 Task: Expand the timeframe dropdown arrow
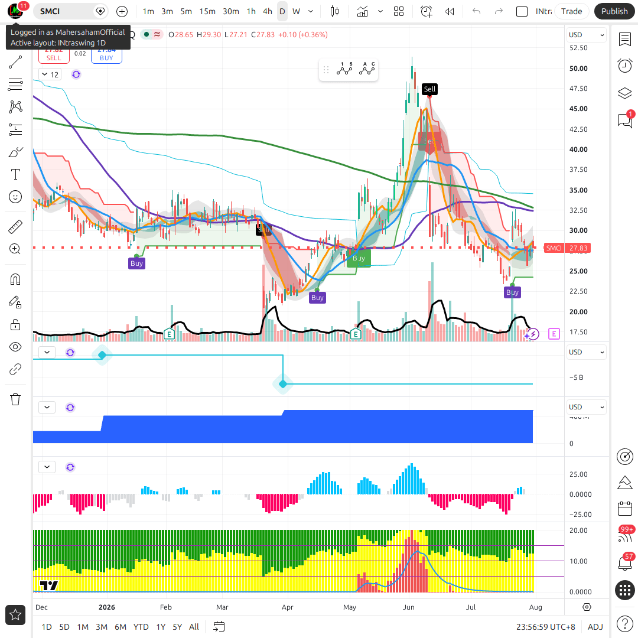pos(311,11)
